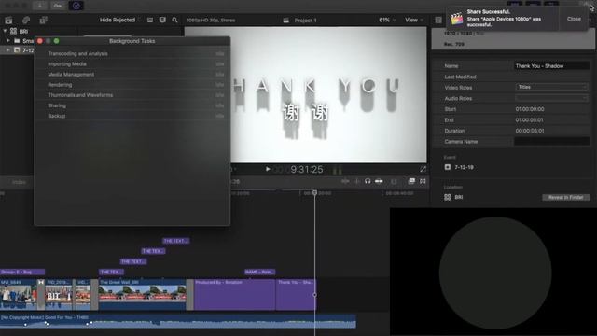The height and width of the screenshot is (336, 597).
Task: Select the Drawn E - Bug title clip
Action: tap(22, 272)
